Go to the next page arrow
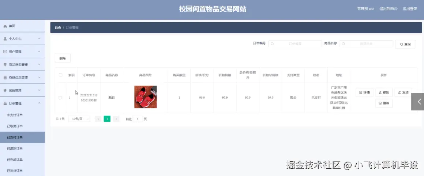Screen dimensions: 424x176 pyautogui.click(x=116, y=119)
